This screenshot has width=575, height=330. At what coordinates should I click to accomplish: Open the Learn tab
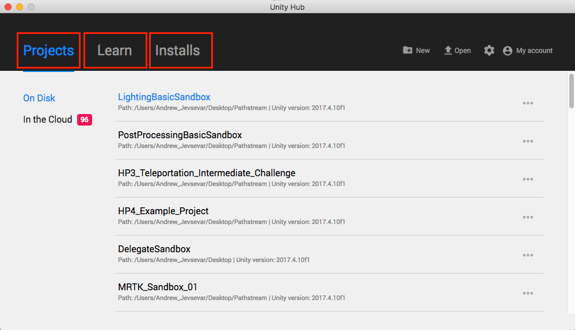[115, 51]
